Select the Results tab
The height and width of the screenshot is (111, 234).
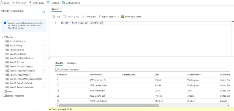click(x=59, y=63)
